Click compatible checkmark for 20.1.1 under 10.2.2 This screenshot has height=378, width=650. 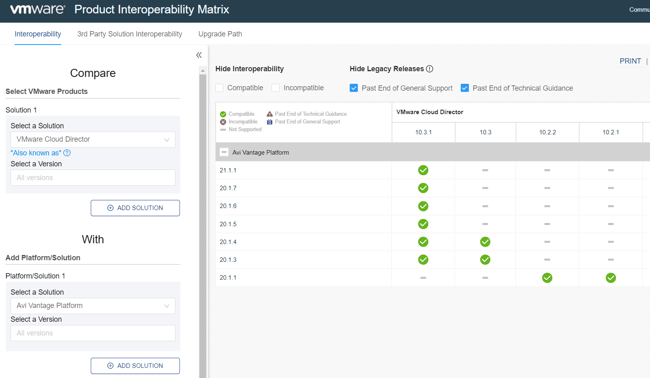[547, 278]
